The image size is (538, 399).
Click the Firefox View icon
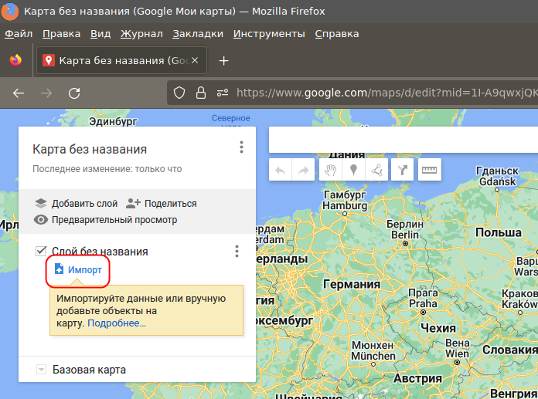(x=15, y=60)
